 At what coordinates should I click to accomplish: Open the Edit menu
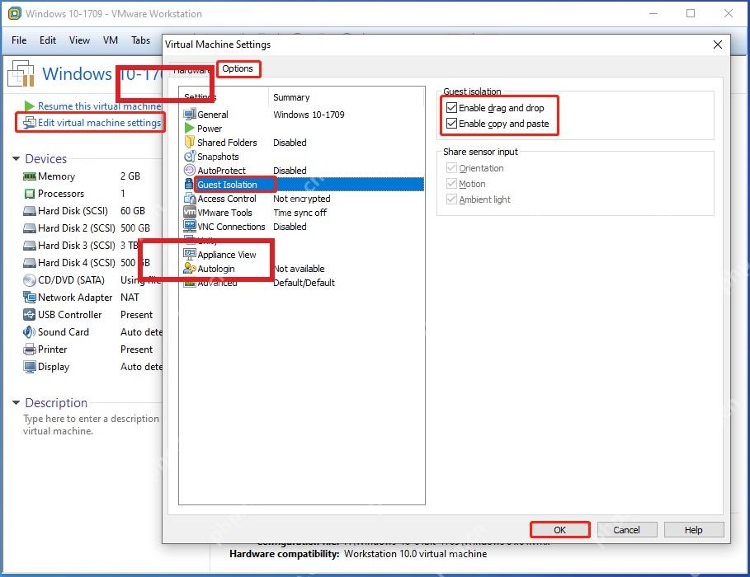coord(47,40)
